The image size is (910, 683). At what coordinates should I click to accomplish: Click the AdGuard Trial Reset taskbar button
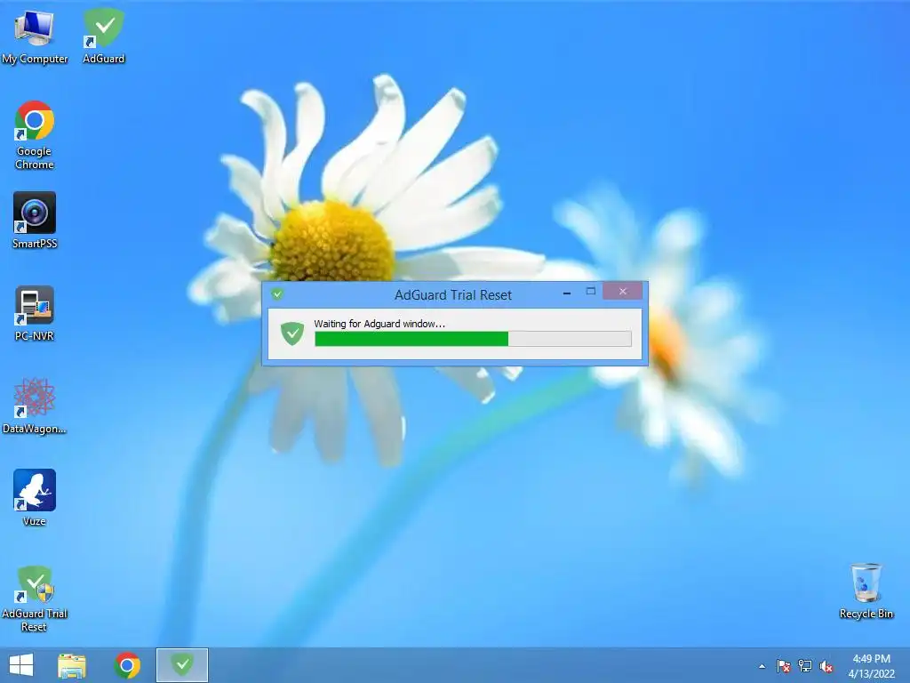182,665
